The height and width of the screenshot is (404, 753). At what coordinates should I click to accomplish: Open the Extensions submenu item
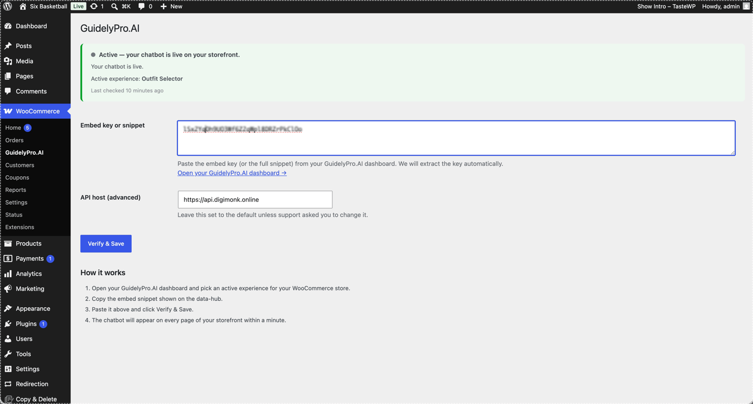tap(20, 227)
